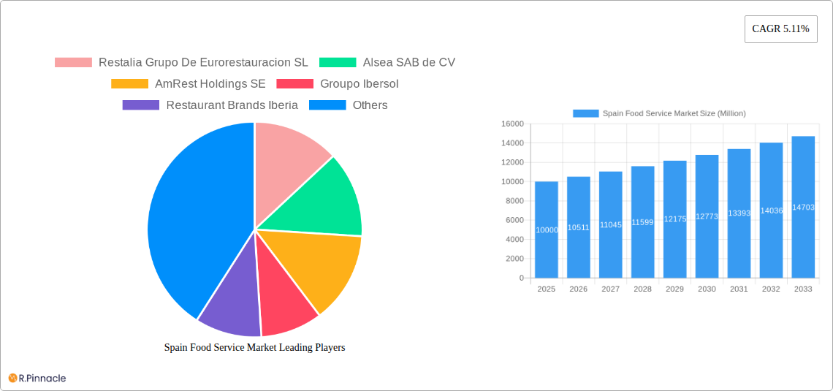Viewport: 833px width, 391px height.
Task: Click the 2025 x-axis year label
Action: (547, 289)
